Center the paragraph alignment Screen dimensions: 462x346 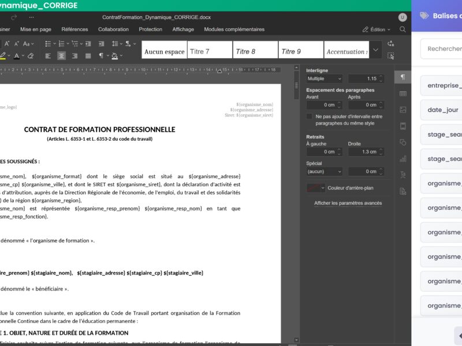60,56
